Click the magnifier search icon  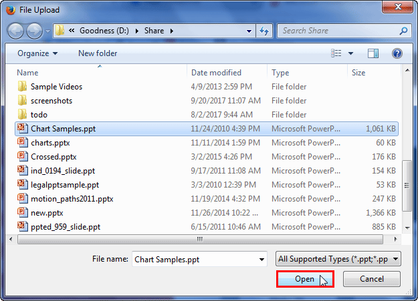coord(403,31)
